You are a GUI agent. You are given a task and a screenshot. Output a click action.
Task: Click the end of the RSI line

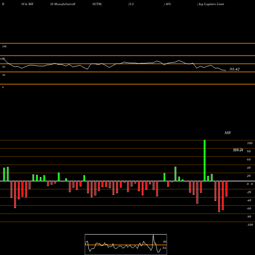(225, 70)
